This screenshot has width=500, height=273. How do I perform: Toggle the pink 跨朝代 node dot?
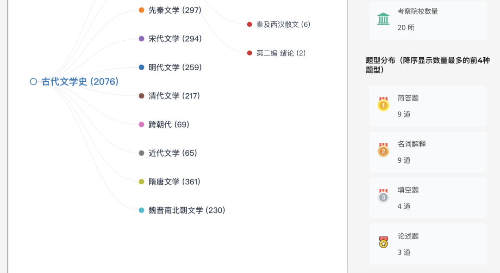(142, 124)
